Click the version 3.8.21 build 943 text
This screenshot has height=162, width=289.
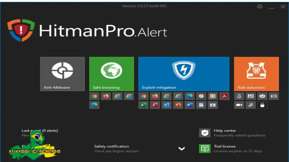click(x=144, y=6)
